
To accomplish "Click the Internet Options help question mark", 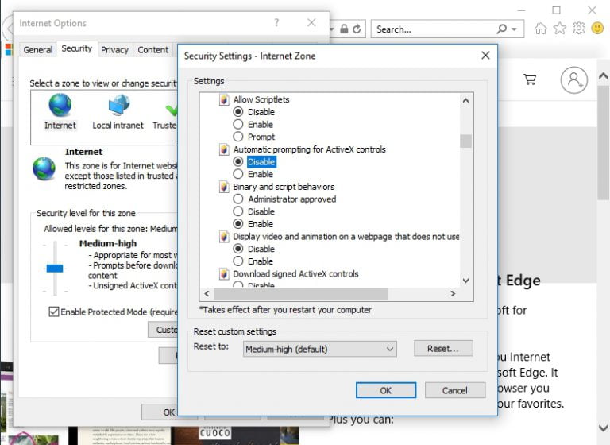I will tap(276, 22).
